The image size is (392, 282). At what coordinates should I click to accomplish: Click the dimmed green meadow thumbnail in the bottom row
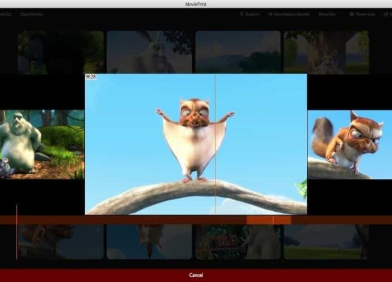click(326, 242)
